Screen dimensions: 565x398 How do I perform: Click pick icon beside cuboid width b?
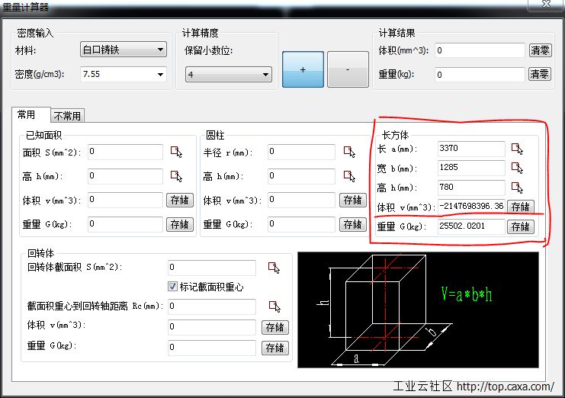[518, 168]
